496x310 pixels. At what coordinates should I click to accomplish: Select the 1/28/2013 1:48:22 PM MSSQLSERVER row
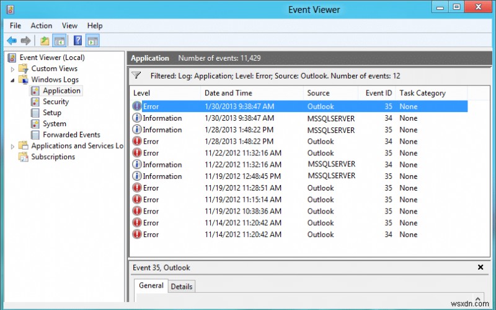click(x=299, y=130)
